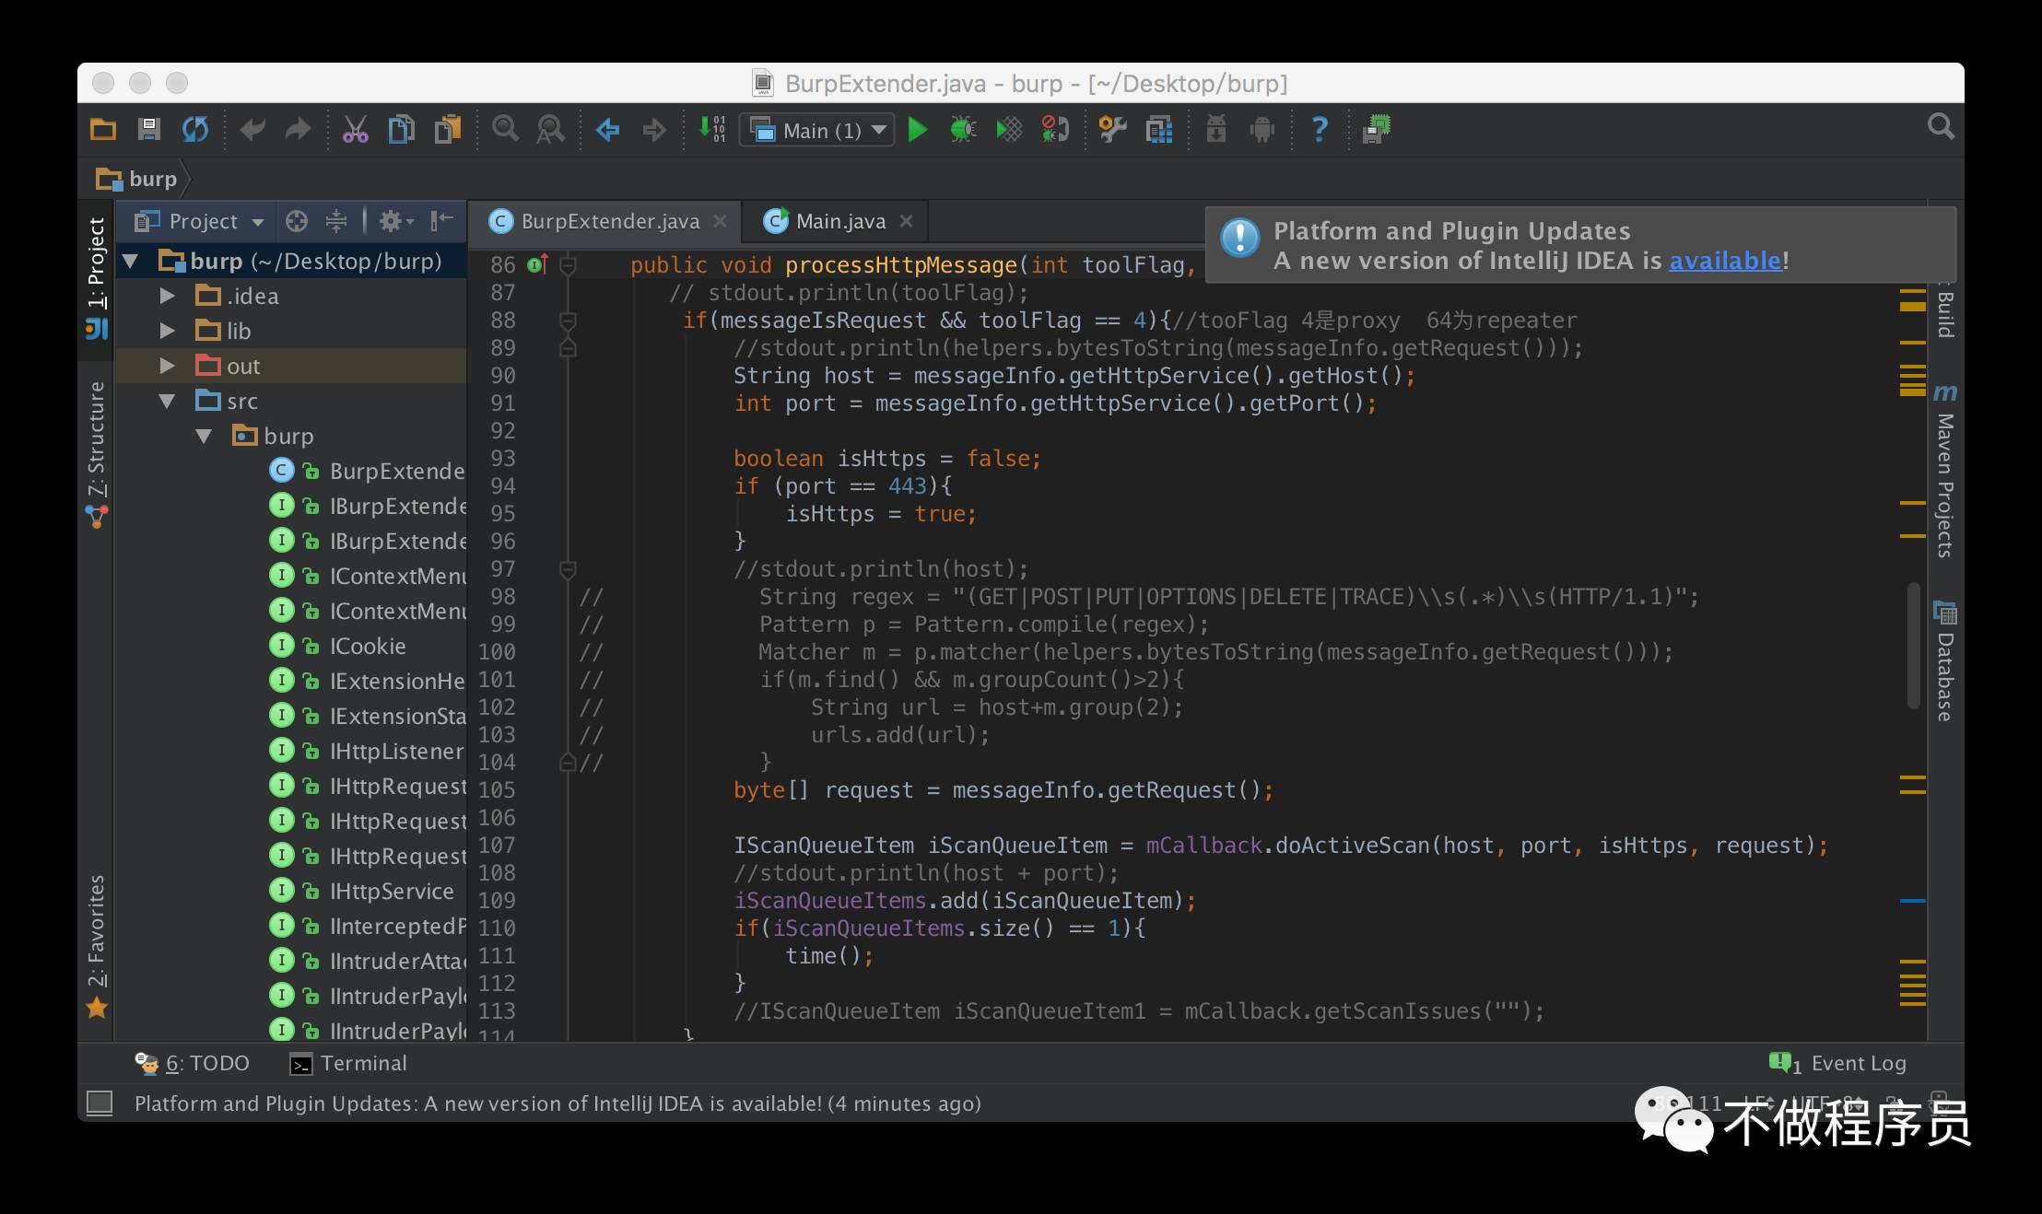Click the 'available' update link

coord(1724,261)
